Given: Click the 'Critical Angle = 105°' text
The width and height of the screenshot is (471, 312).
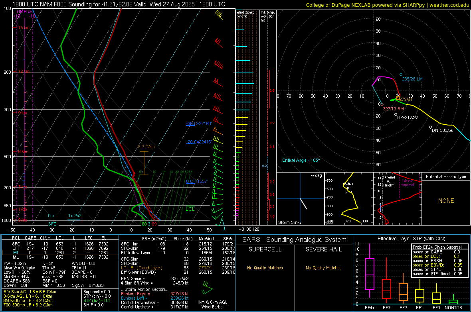Looking at the screenshot, I should click(x=301, y=160).
